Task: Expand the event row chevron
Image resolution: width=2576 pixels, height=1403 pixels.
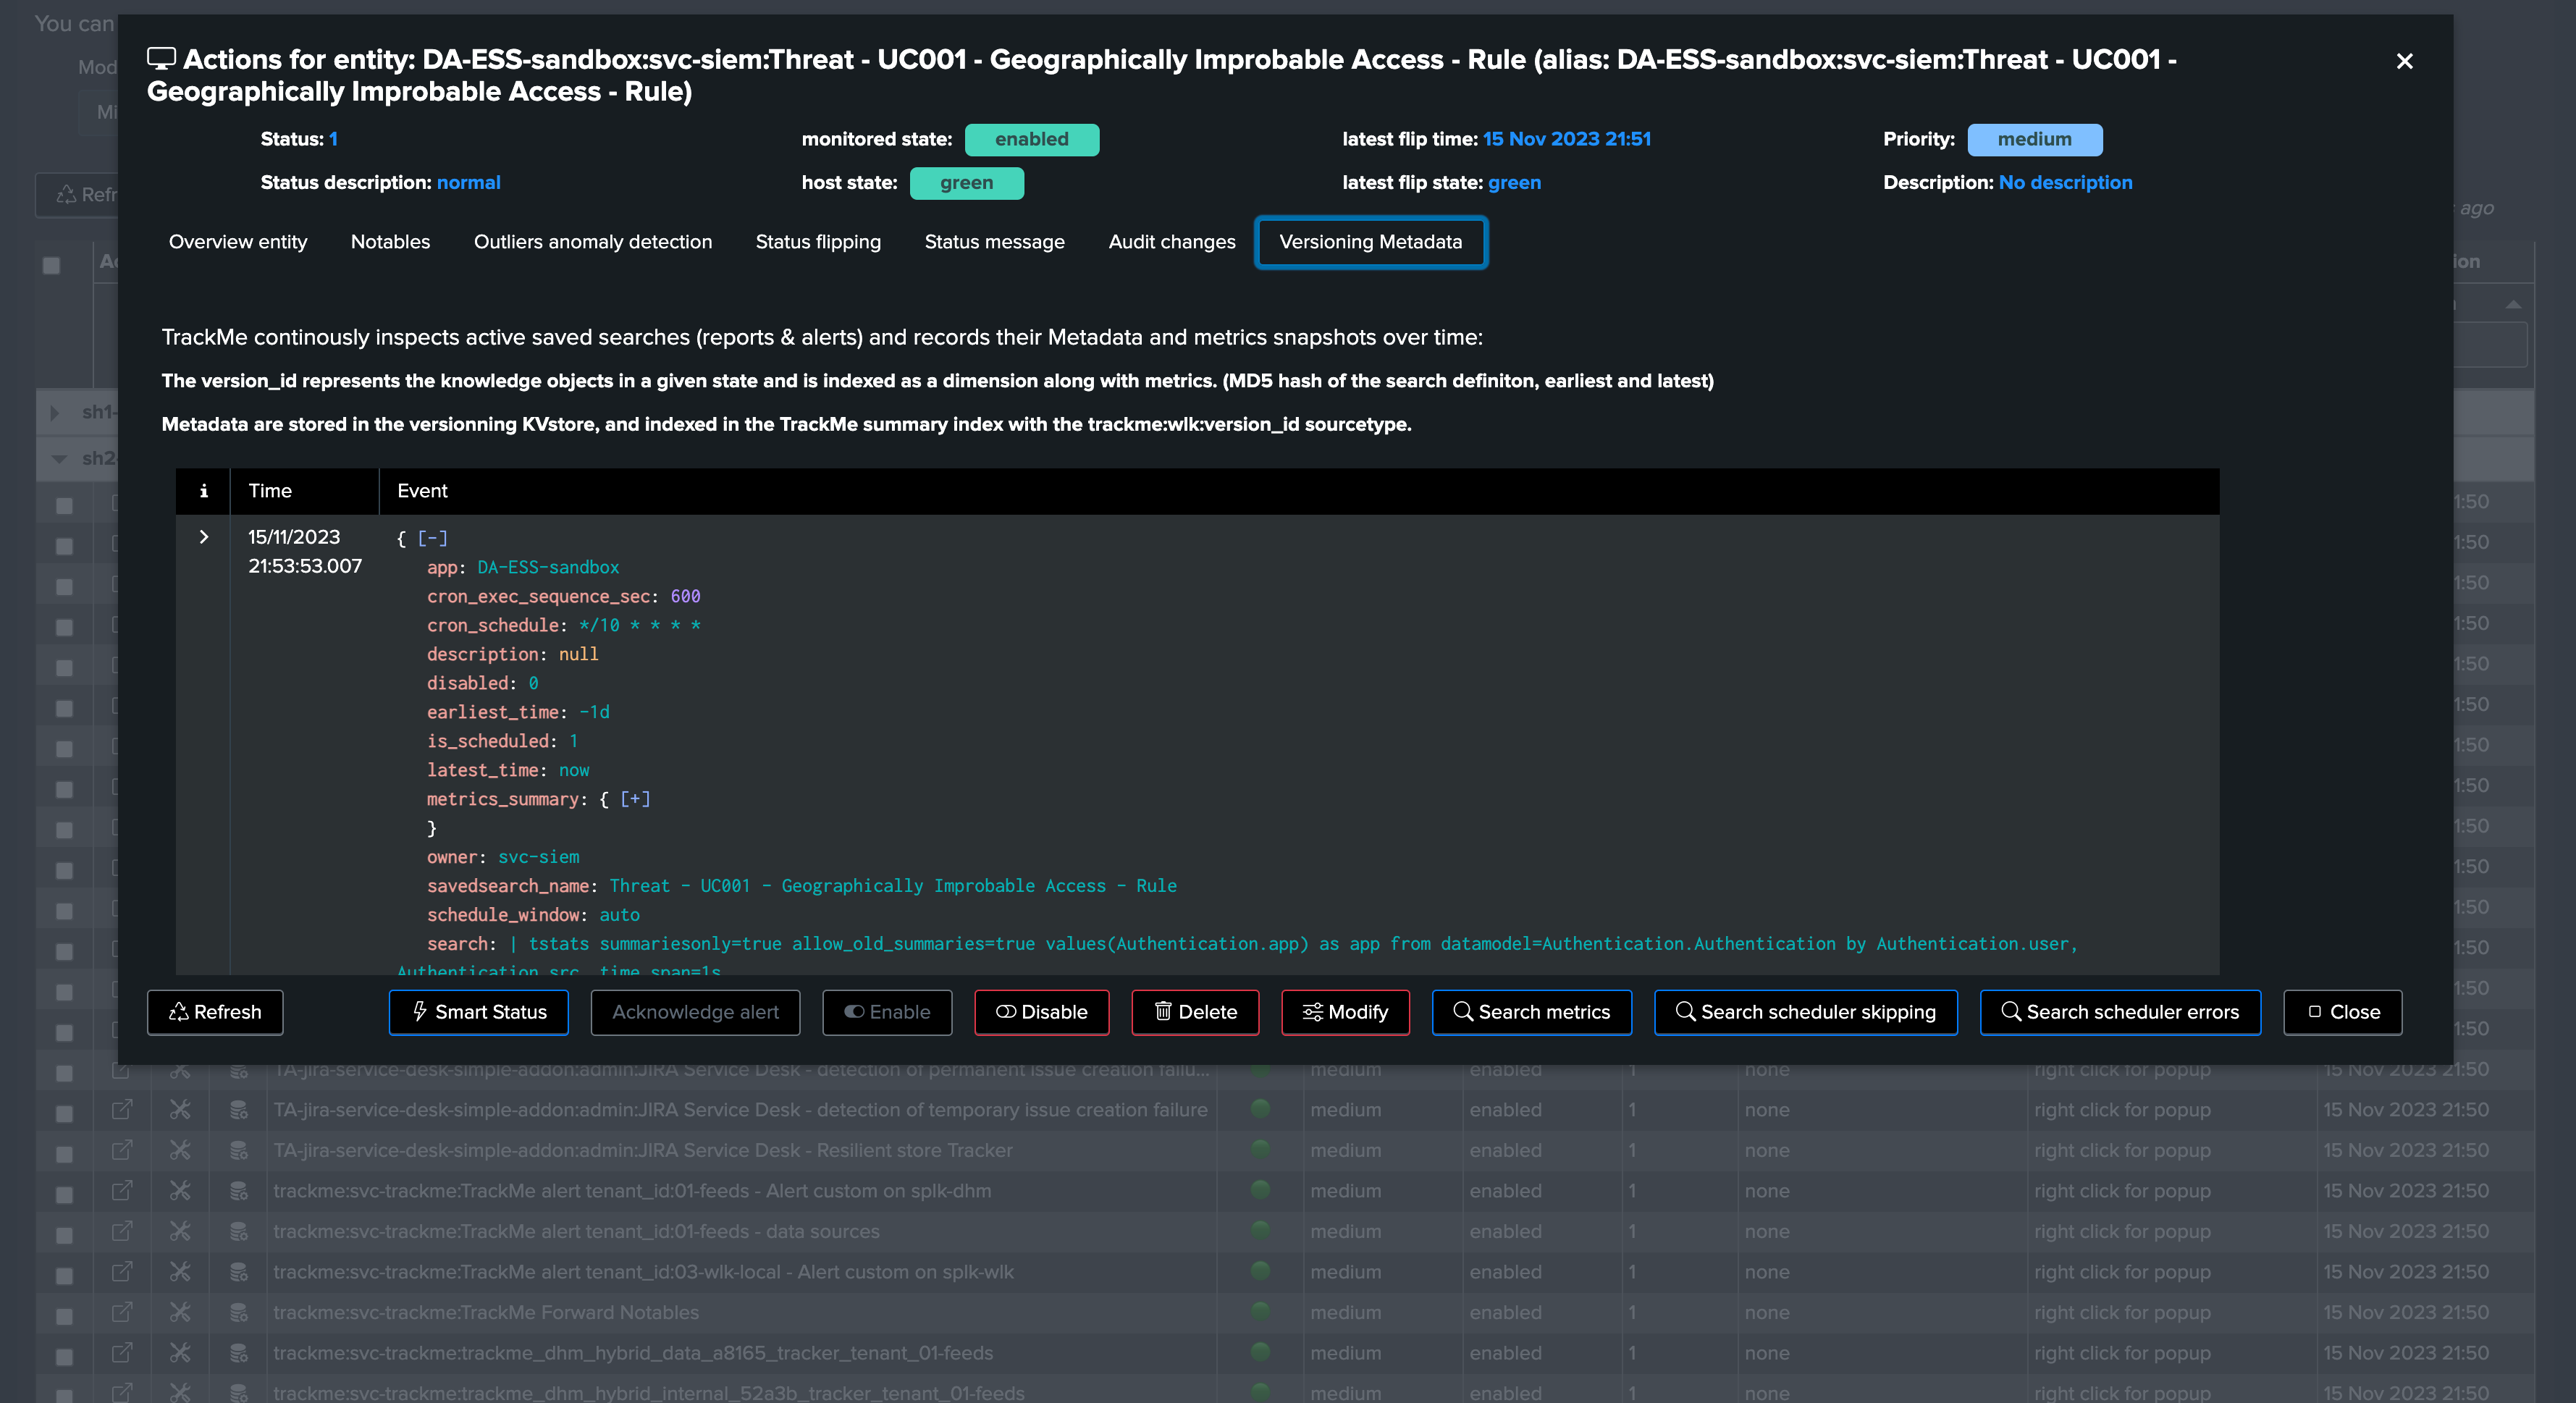Action: [203, 537]
